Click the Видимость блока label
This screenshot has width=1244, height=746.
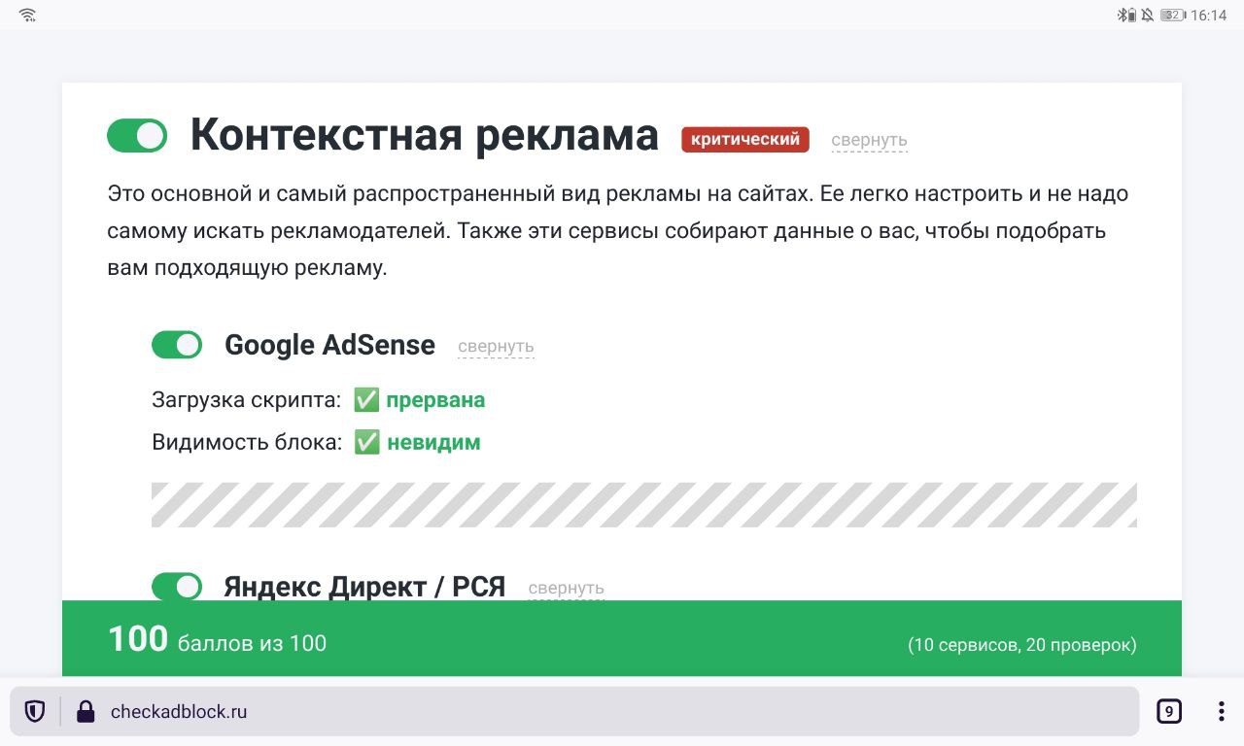[247, 443]
